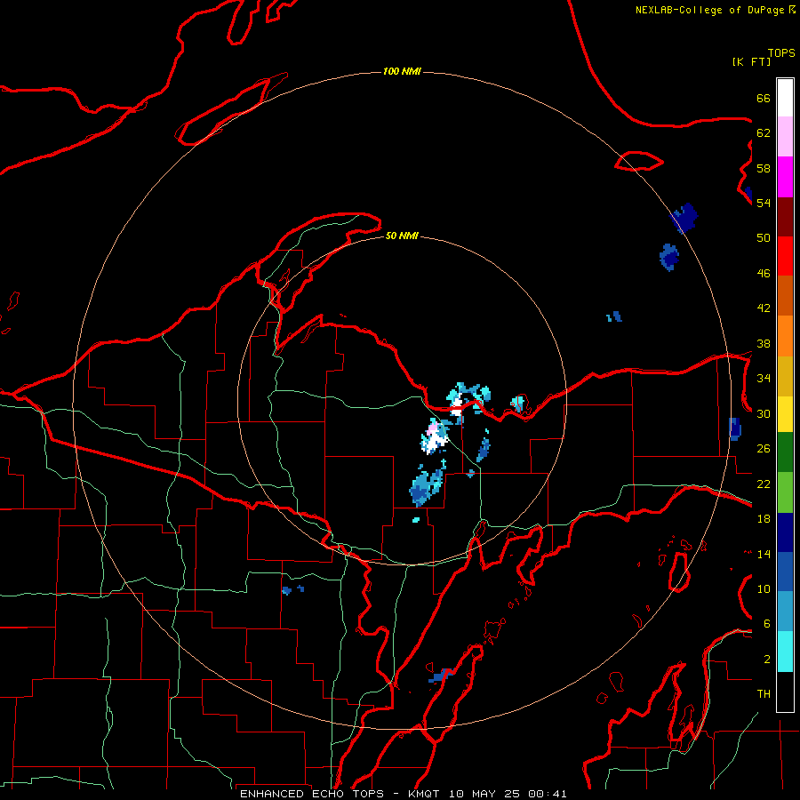Click the "14" legend value
The height and width of the screenshot is (800, 800).
764,554
